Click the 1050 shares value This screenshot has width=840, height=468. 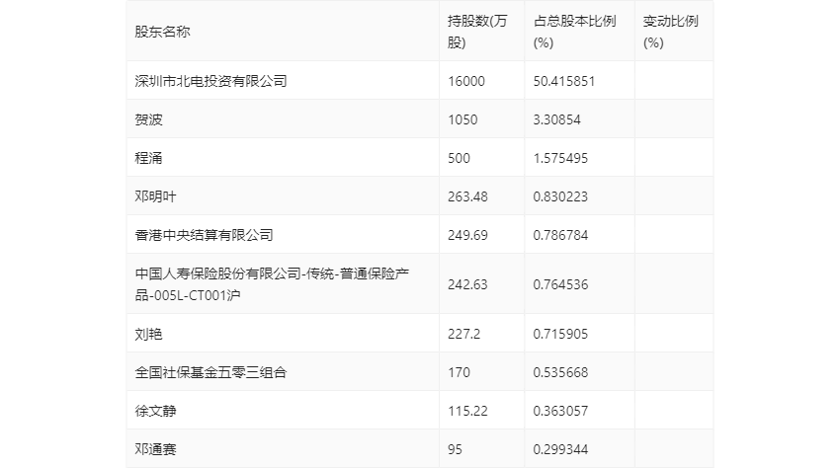462,119
